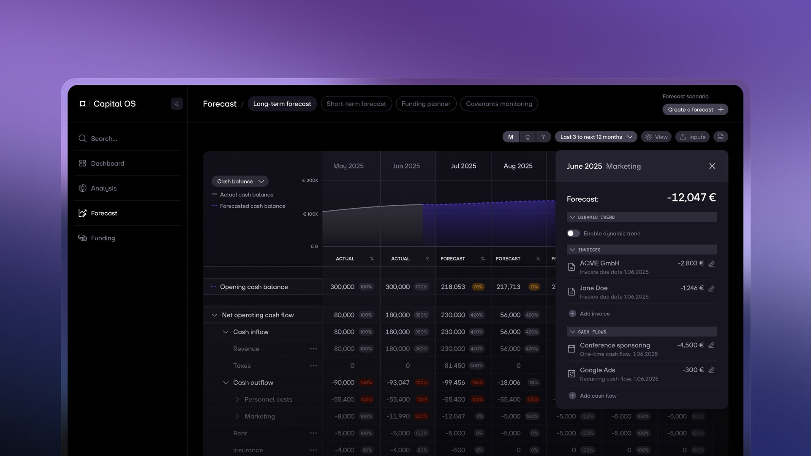Screen dimensions: 811x456
Task: Expand the Marketing row
Action: (x=237, y=416)
